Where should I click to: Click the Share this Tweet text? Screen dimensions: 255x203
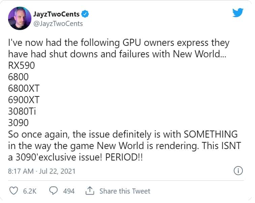(x=125, y=191)
